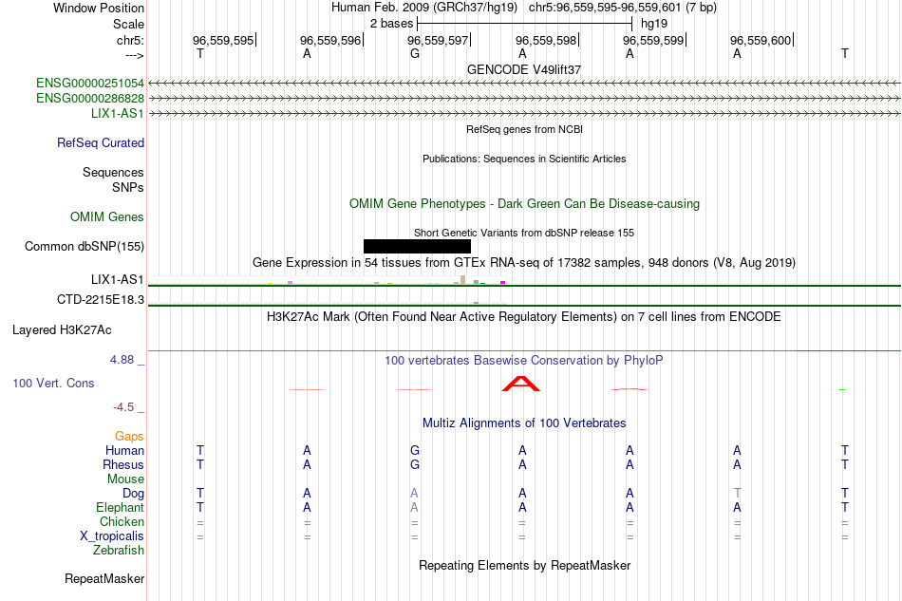Click the black LIX1-AS1 GTEx track label
This screenshot has width=902, height=601.
[118, 279]
